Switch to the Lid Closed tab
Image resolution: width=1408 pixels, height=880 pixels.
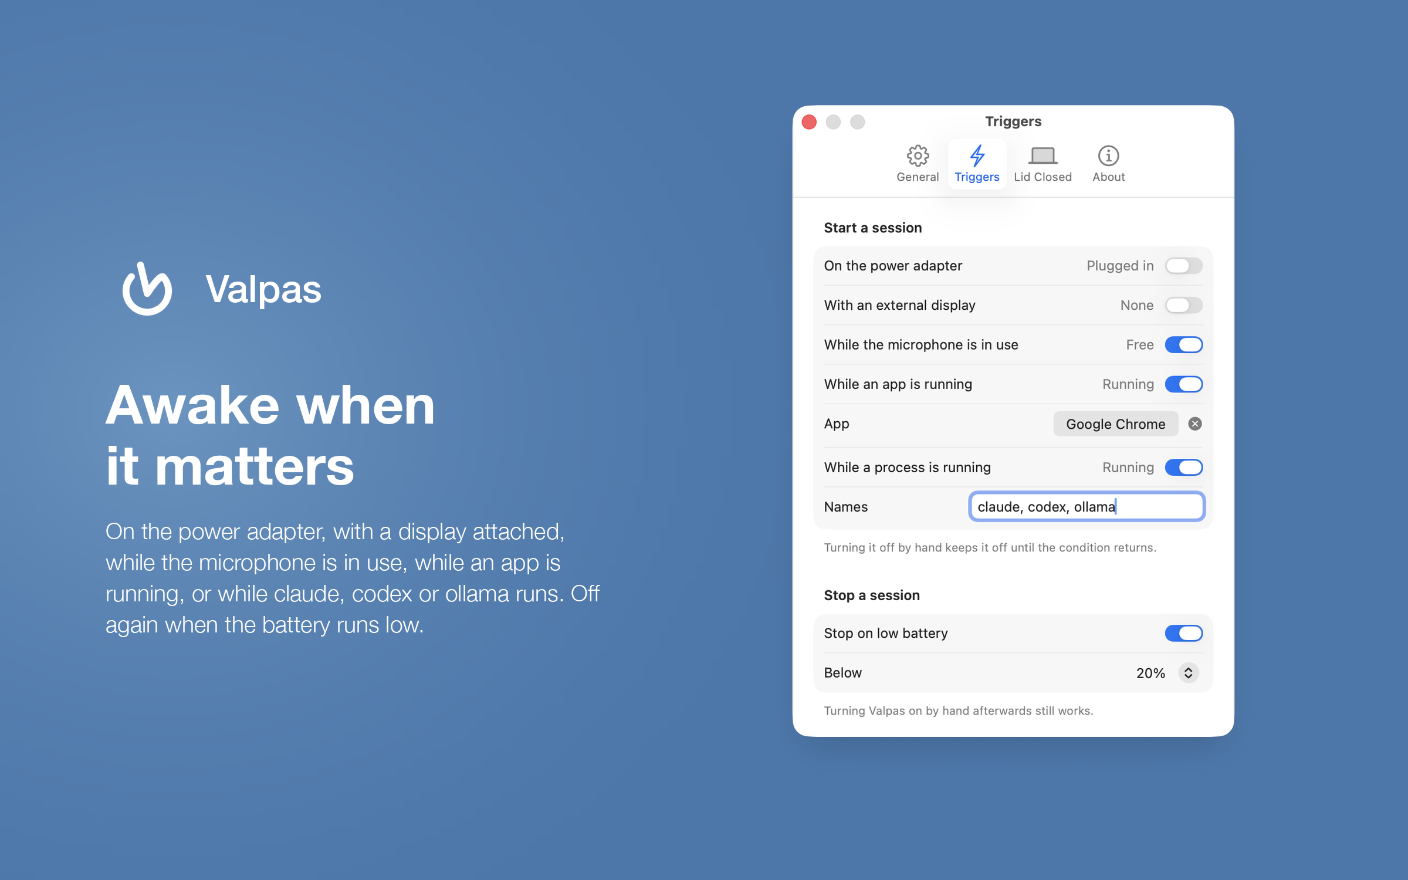tap(1043, 164)
